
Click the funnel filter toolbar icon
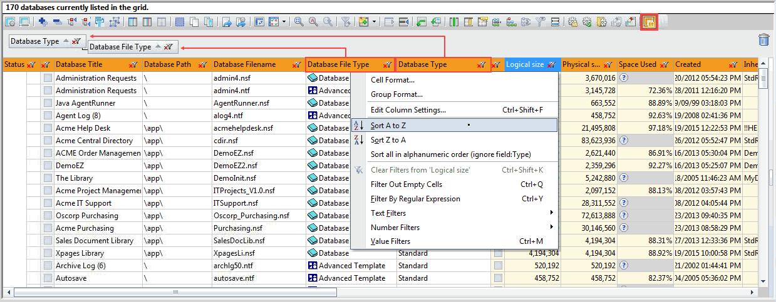tap(345, 22)
